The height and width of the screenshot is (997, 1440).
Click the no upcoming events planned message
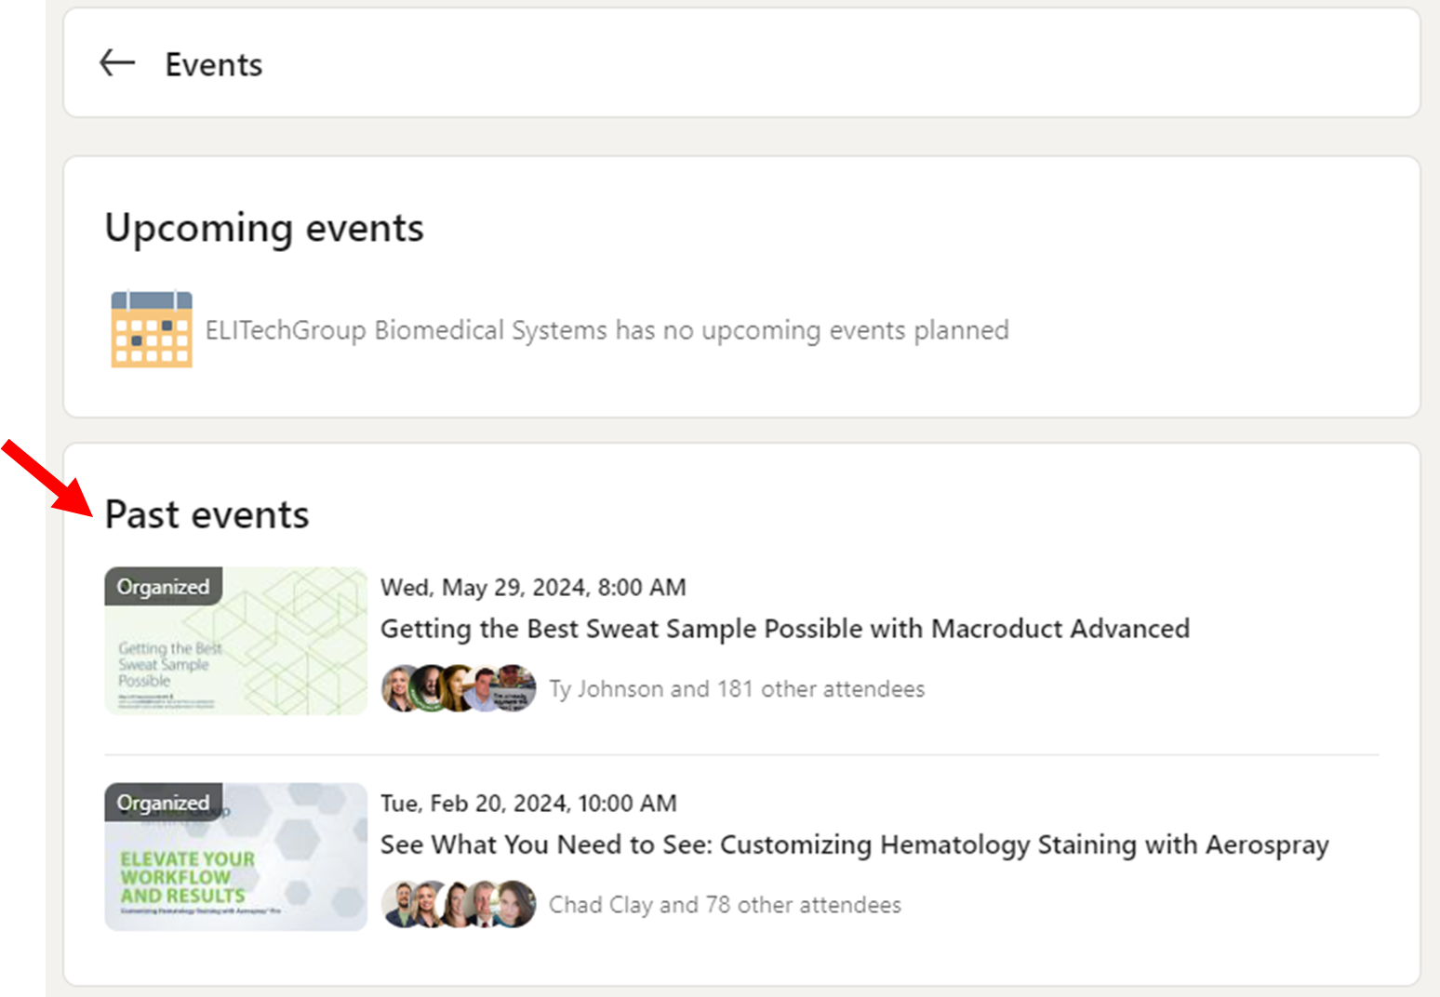[607, 330]
